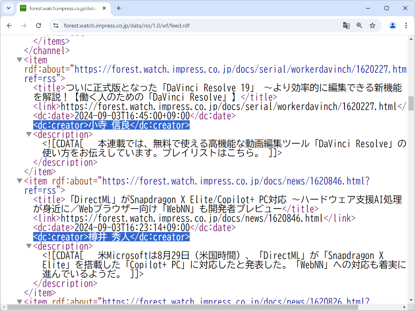
Task: Open the site information controls icon
Action: point(55,25)
